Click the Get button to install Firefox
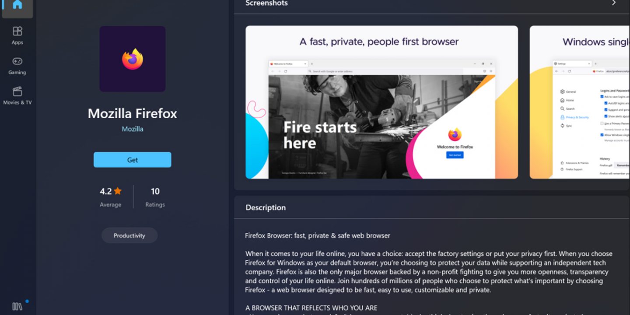 coord(133,160)
